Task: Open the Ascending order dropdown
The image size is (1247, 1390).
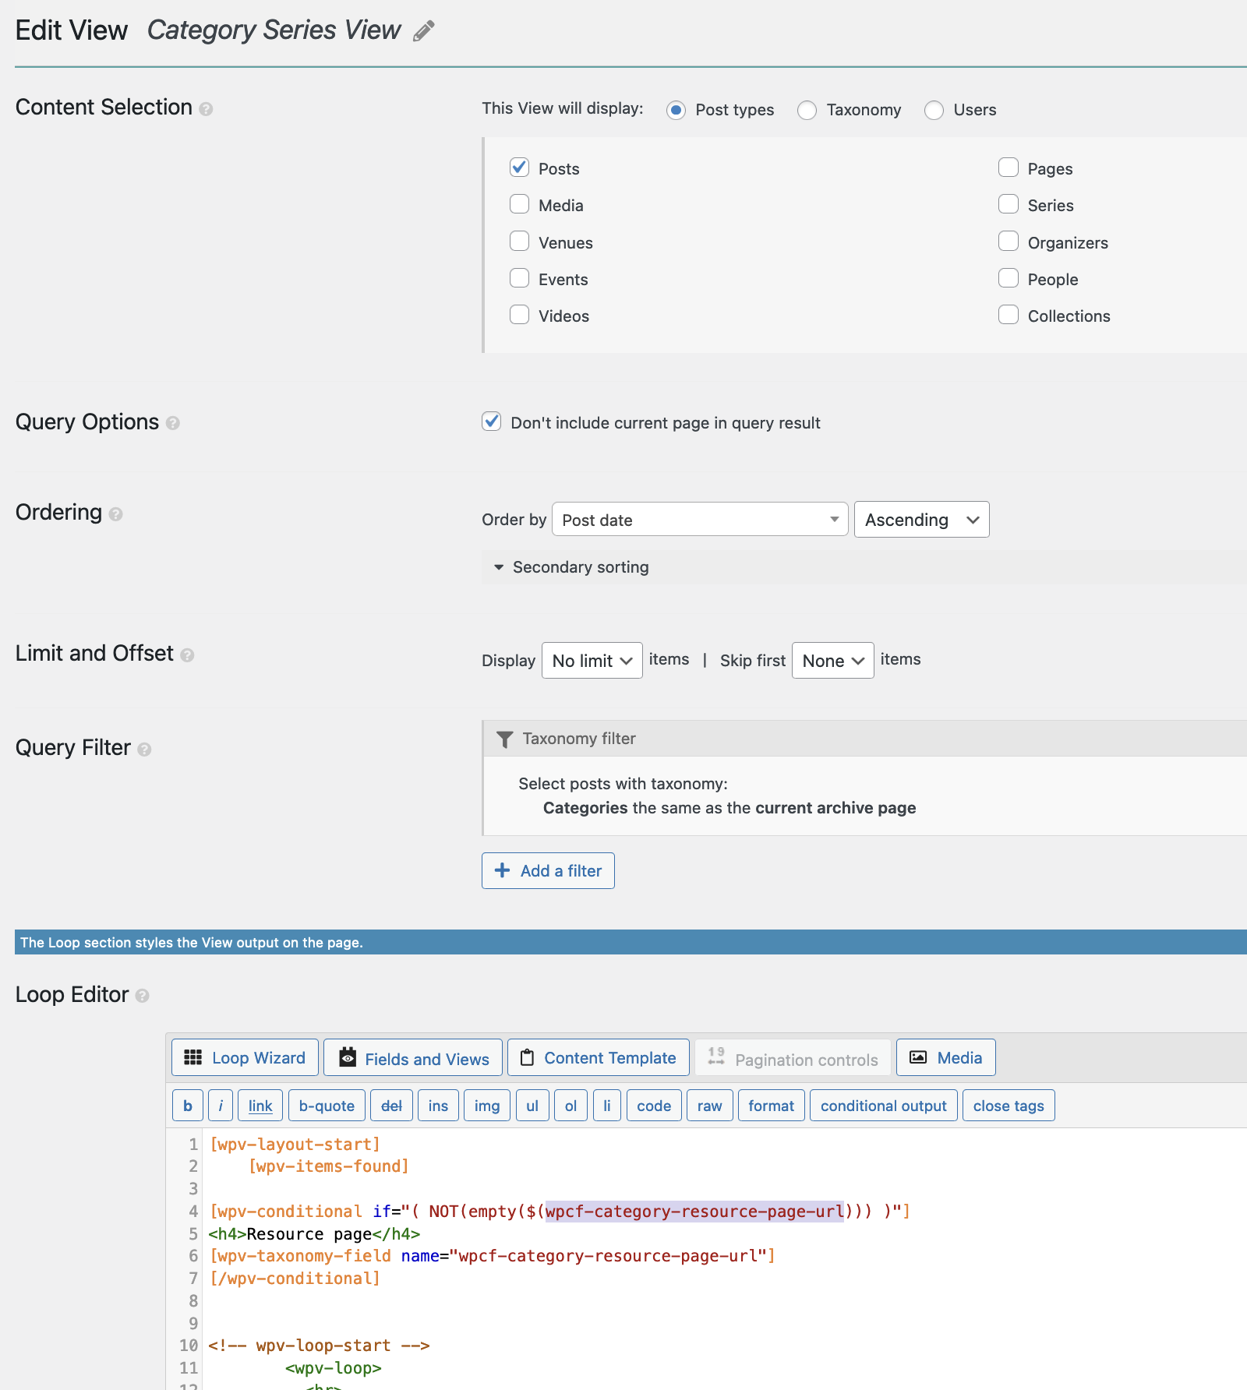Action: pyautogui.click(x=922, y=520)
